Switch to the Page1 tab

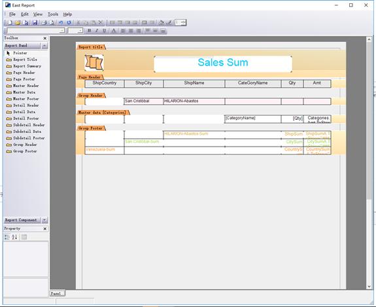click(57, 293)
